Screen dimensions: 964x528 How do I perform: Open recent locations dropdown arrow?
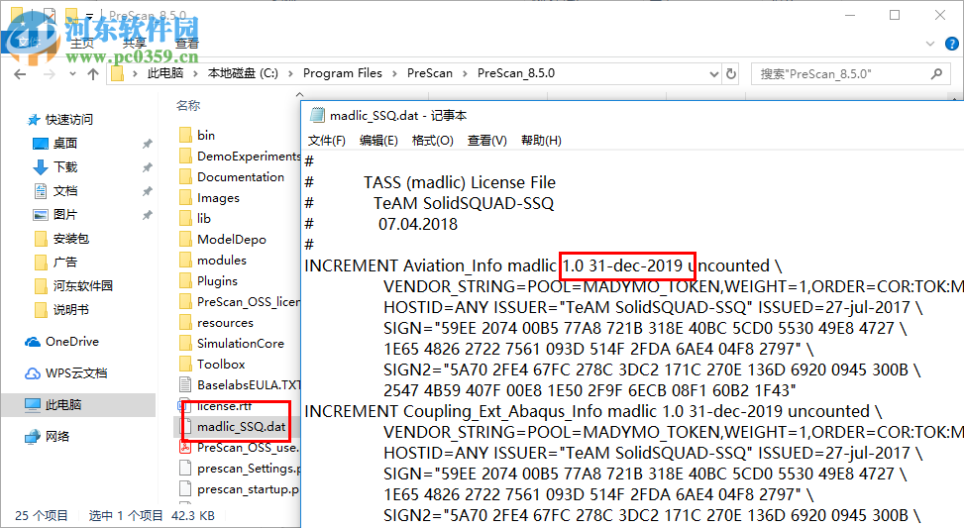[72, 74]
